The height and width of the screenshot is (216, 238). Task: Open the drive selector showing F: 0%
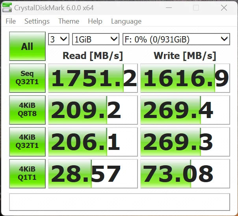[176, 39]
